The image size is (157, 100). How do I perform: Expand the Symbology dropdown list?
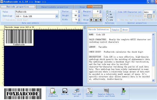(57, 16)
